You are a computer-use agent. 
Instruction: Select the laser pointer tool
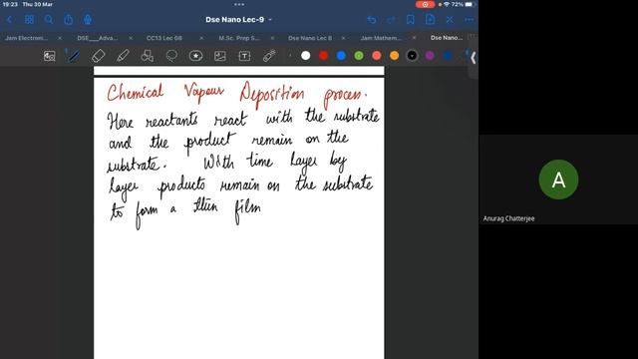(269, 56)
